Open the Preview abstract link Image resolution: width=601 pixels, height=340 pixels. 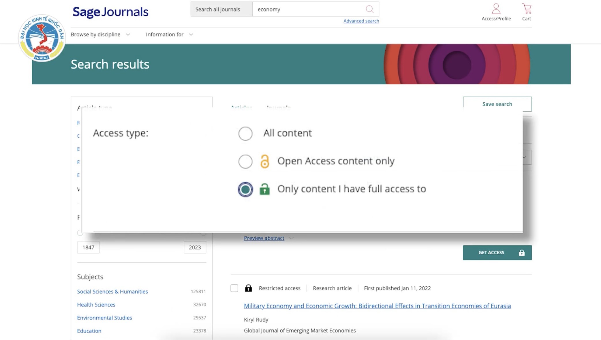pyautogui.click(x=264, y=238)
